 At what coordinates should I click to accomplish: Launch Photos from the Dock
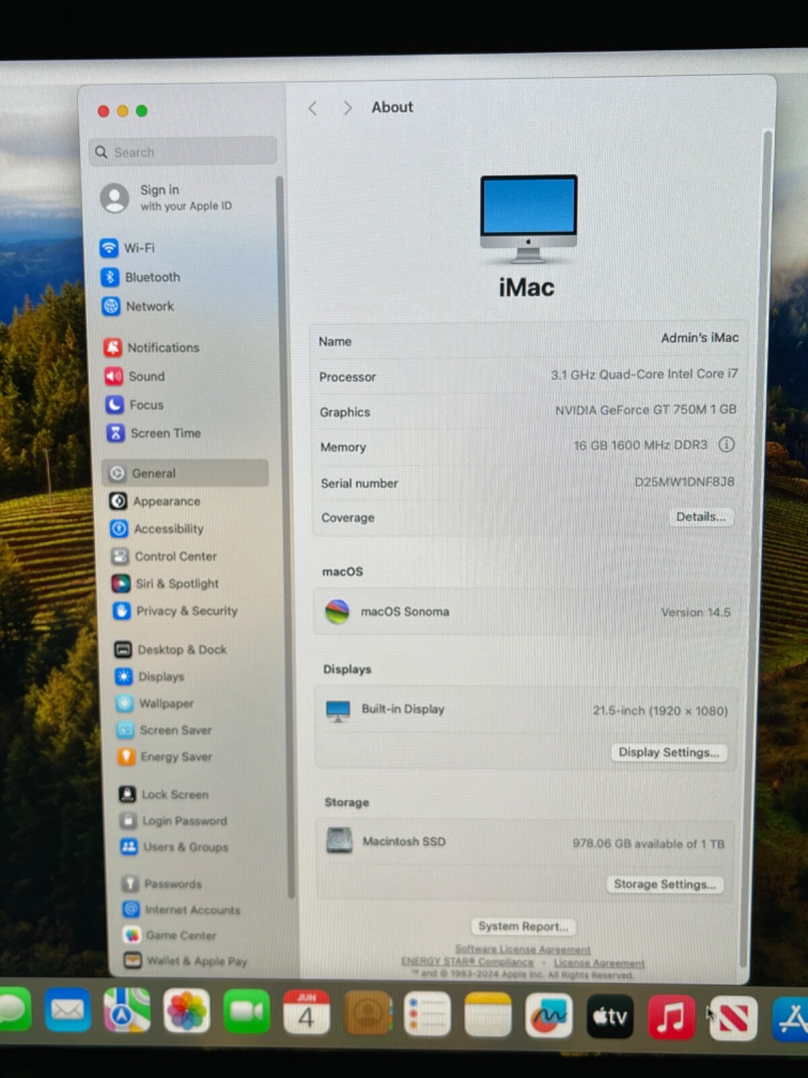click(x=187, y=1011)
